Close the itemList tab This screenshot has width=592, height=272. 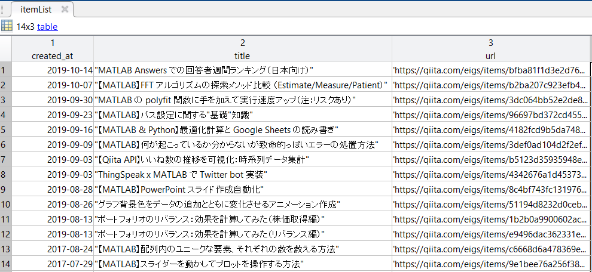click(x=65, y=10)
